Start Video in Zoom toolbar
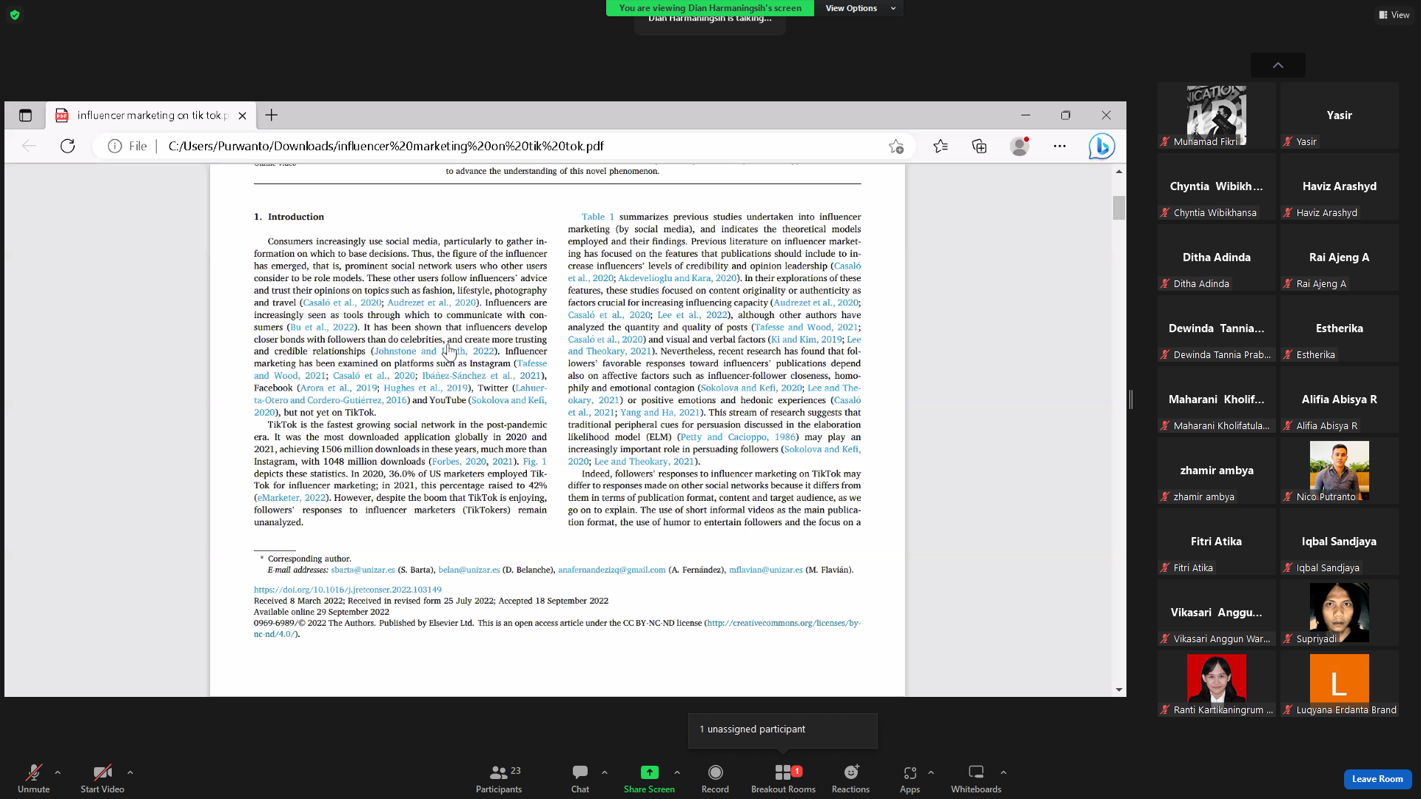The height and width of the screenshot is (799, 1421). [102, 778]
